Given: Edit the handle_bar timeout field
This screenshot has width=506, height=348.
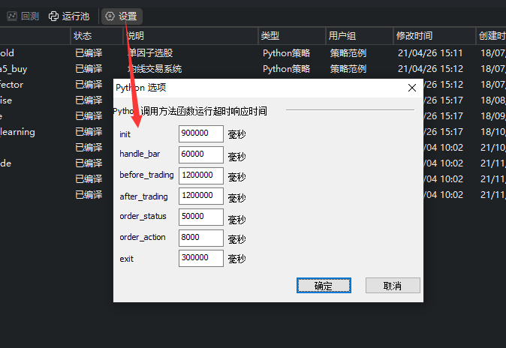Looking at the screenshot, I should [201, 154].
